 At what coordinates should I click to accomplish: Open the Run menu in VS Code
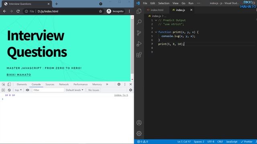[x=191, y=3]
